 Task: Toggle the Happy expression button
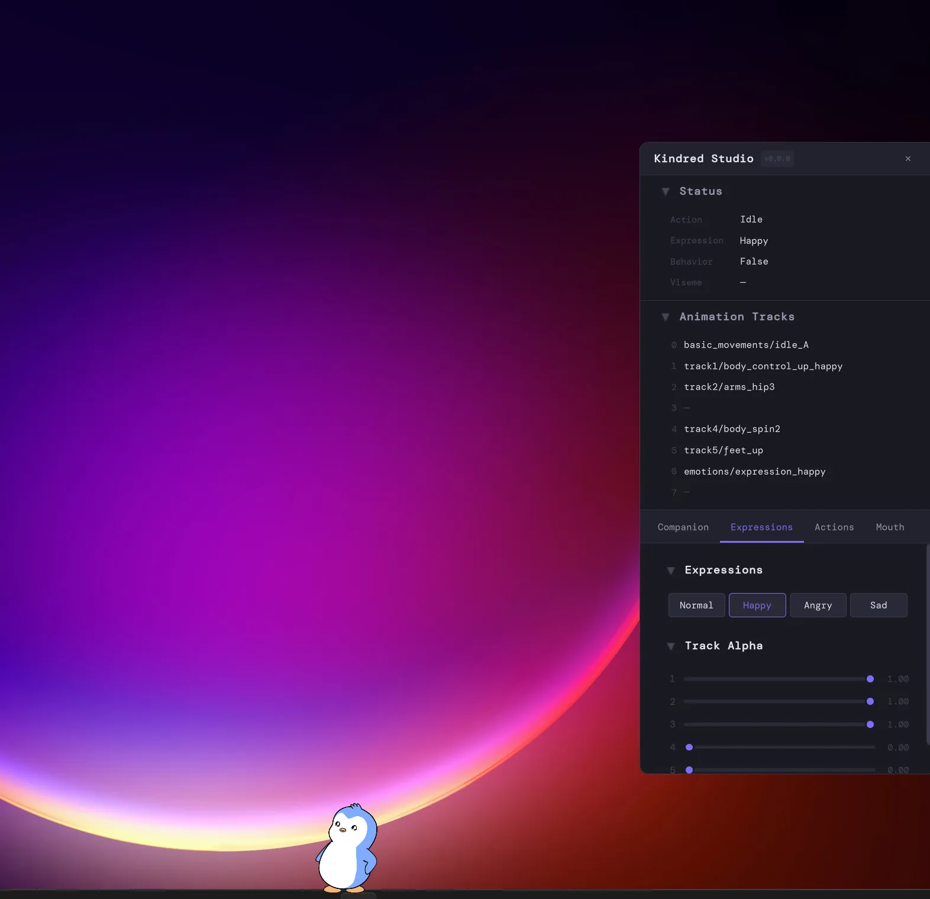click(x=757, y=605)
